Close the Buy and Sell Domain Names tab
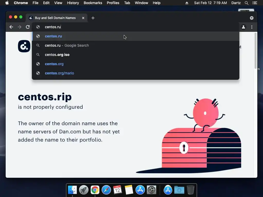Screen dimensions: 263x197 tap(83, 18)
